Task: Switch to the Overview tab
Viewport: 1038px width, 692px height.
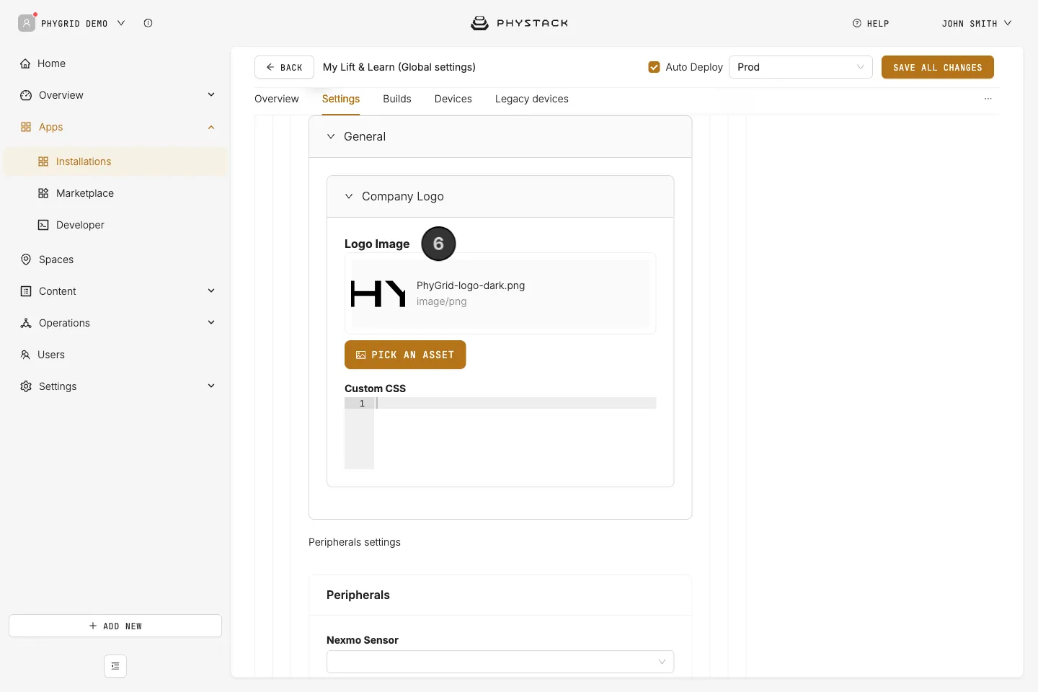Action: [277, 99]
